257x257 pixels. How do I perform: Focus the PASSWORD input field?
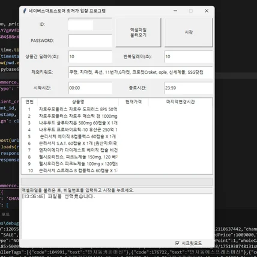click(90, 41)
